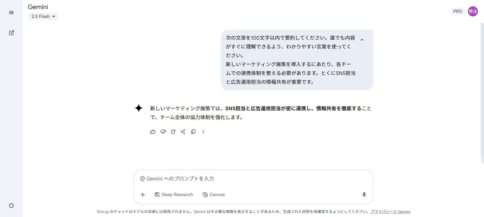
Task: Start voice input with the microphone
Action: (364, 195)
